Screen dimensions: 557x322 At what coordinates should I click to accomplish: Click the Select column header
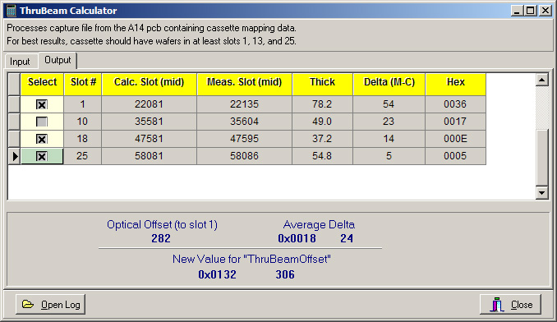[42, 85]
